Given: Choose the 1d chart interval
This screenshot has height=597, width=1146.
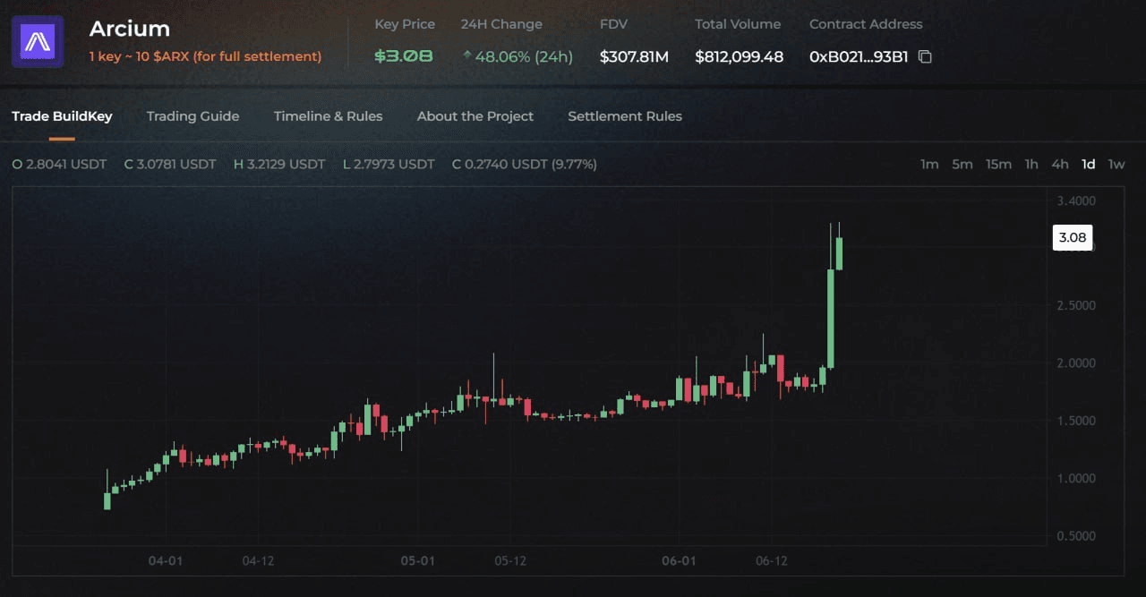Looking at the screenshot, I should 1089,164.
